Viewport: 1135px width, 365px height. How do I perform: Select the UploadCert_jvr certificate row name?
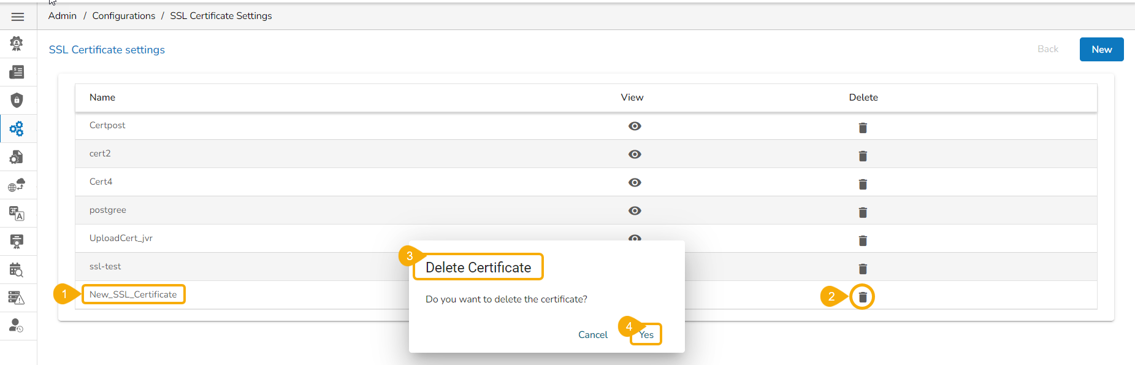pos(121,238)
